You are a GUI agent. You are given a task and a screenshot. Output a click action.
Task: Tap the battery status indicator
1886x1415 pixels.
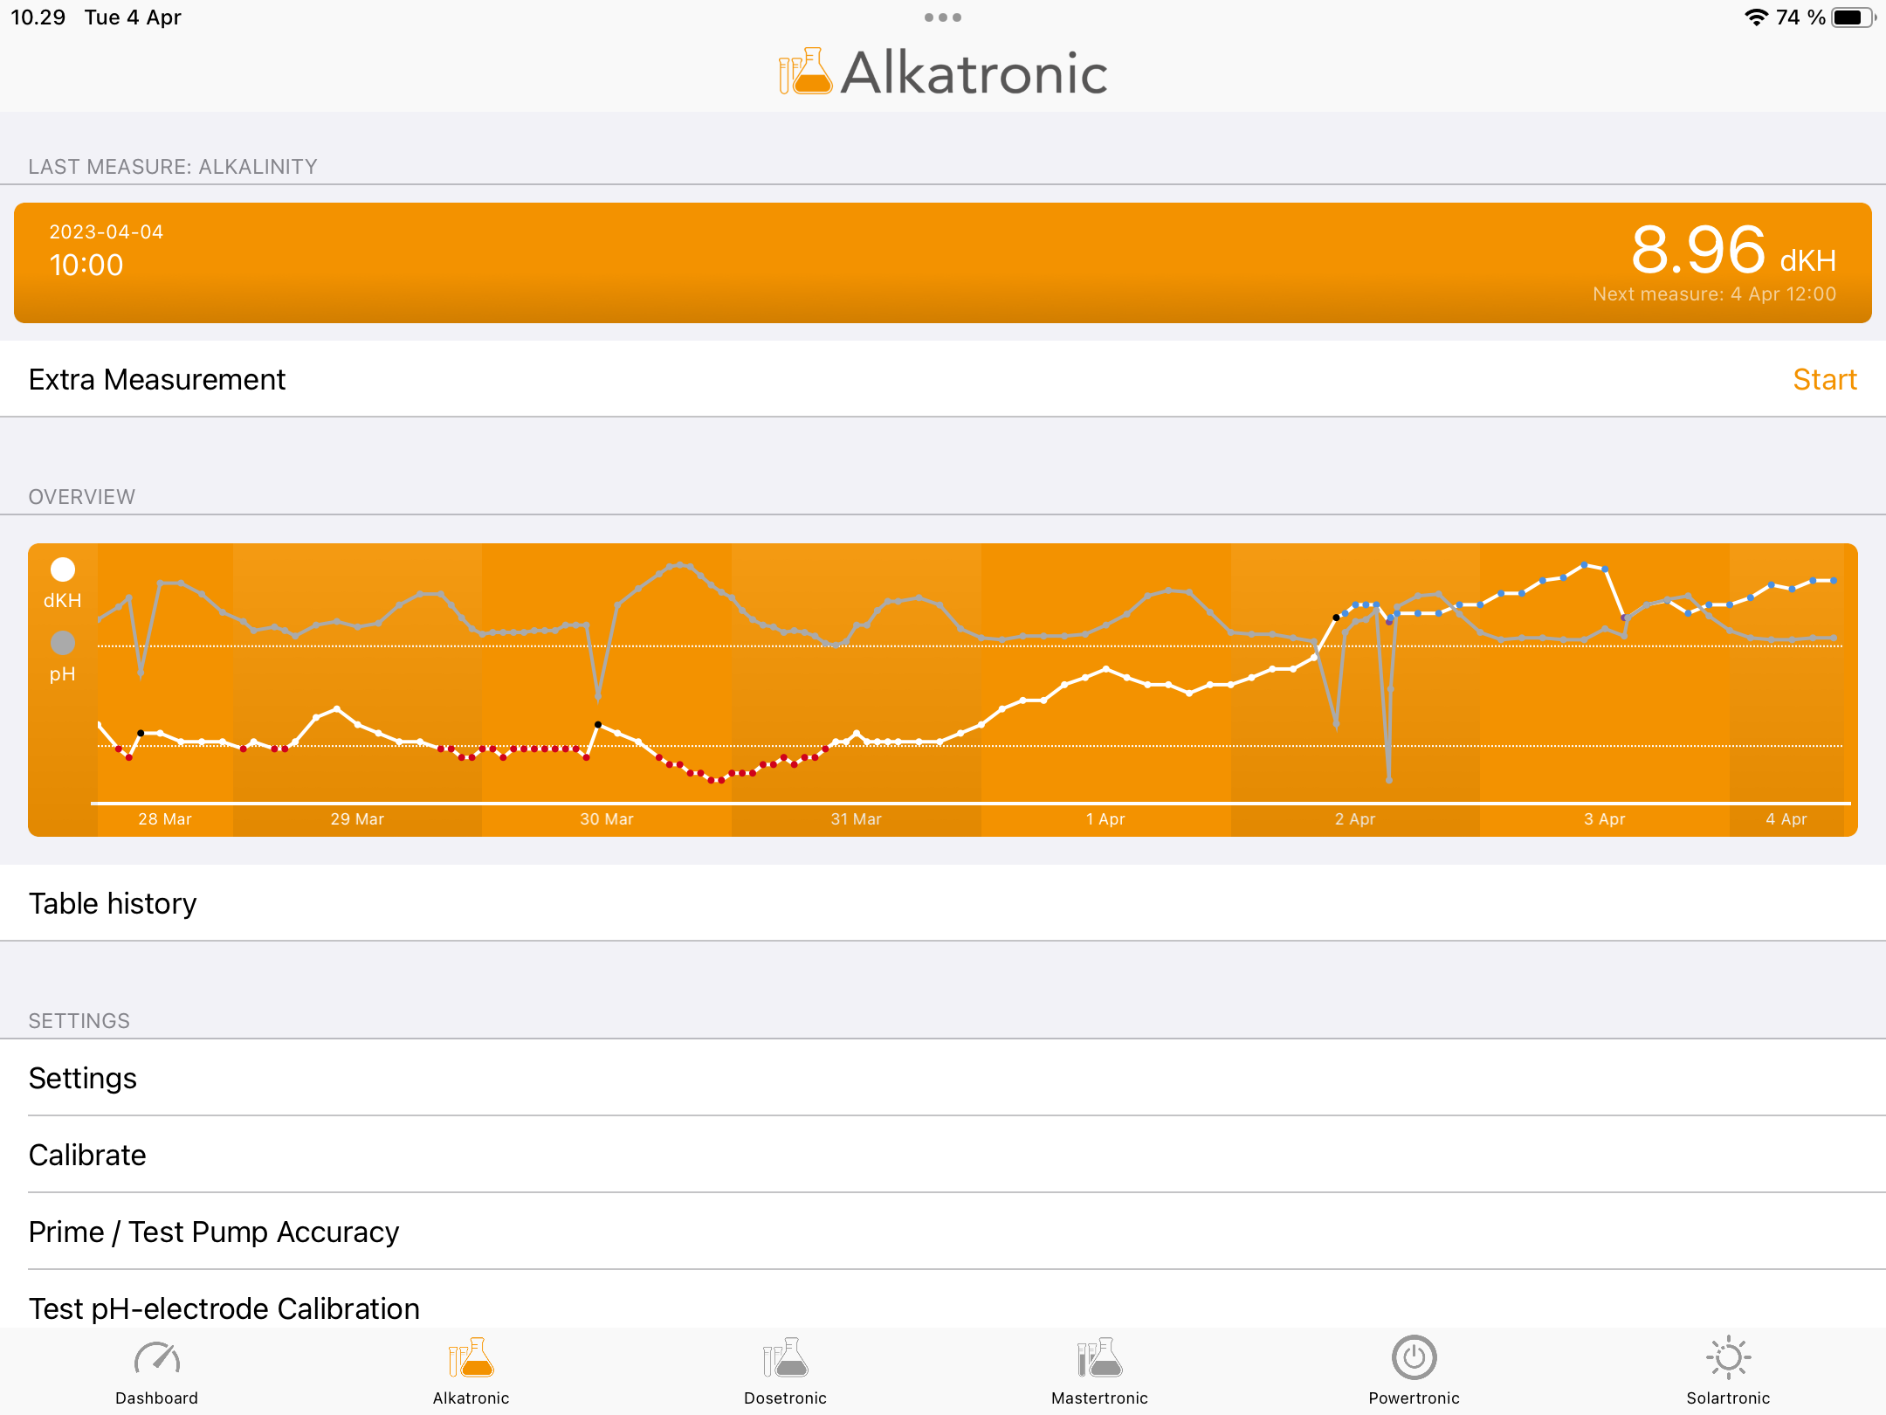point(1852,17)
